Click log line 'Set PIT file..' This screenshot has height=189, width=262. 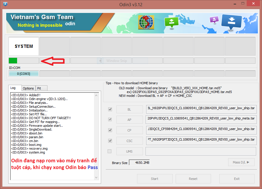click(29, 114)
